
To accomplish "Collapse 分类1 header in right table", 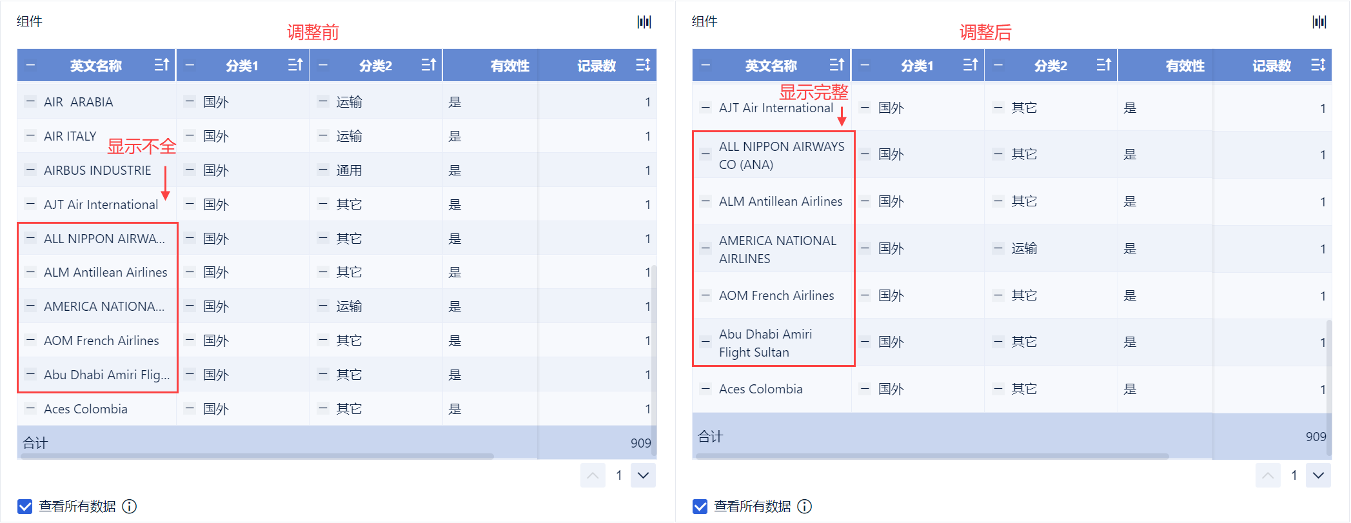I will pos(865,65).
